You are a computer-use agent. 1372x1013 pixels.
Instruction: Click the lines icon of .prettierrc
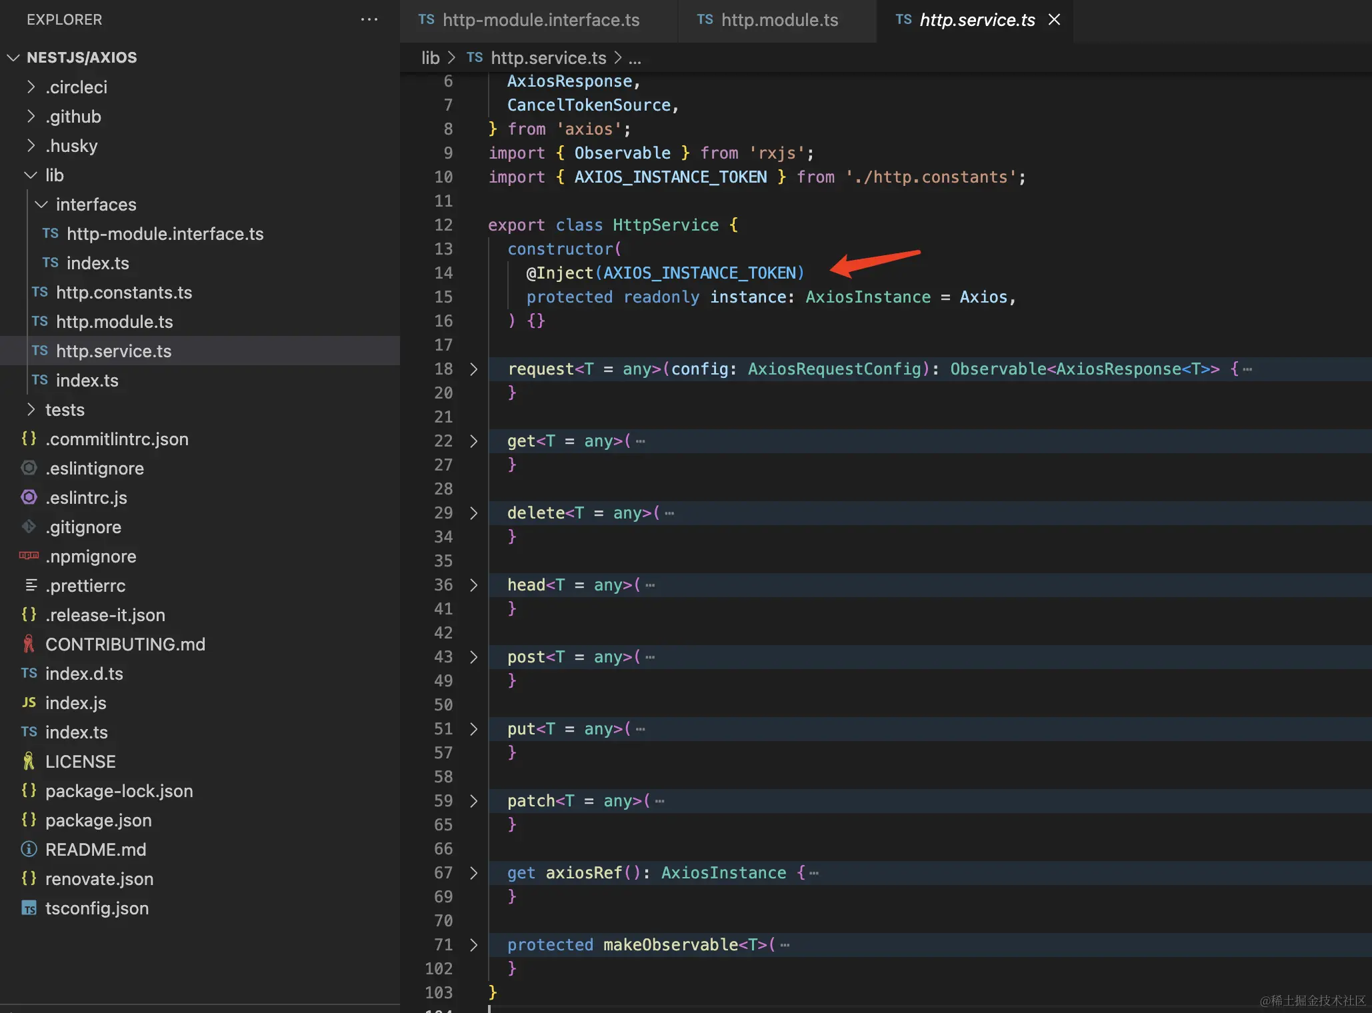[31, 585]
